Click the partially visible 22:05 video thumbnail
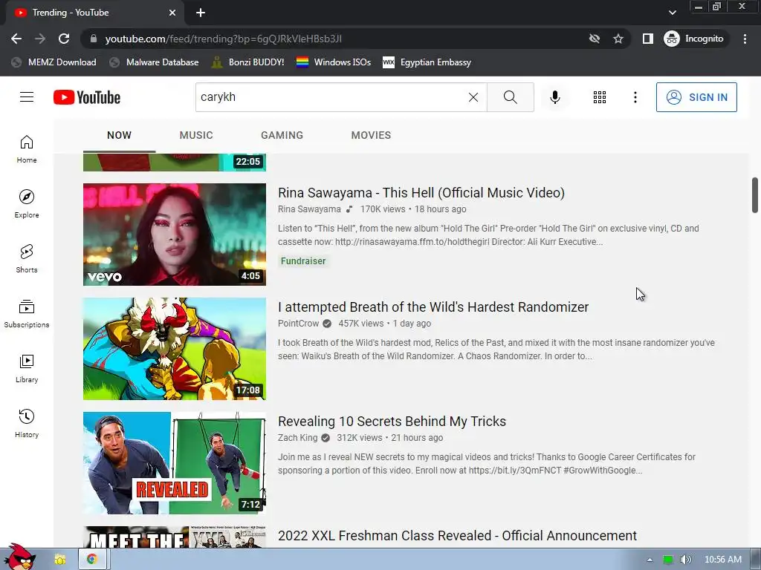761x570 pixels. point(175,163)
